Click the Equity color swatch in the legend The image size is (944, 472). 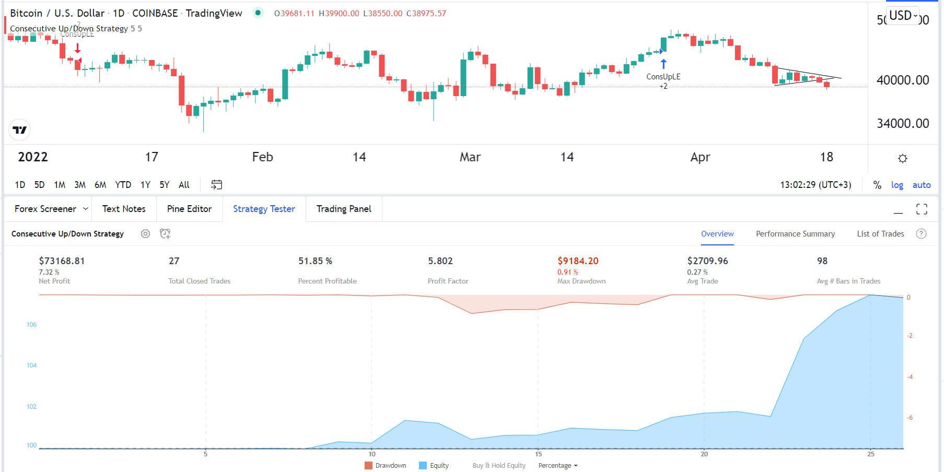pos(421,465)
